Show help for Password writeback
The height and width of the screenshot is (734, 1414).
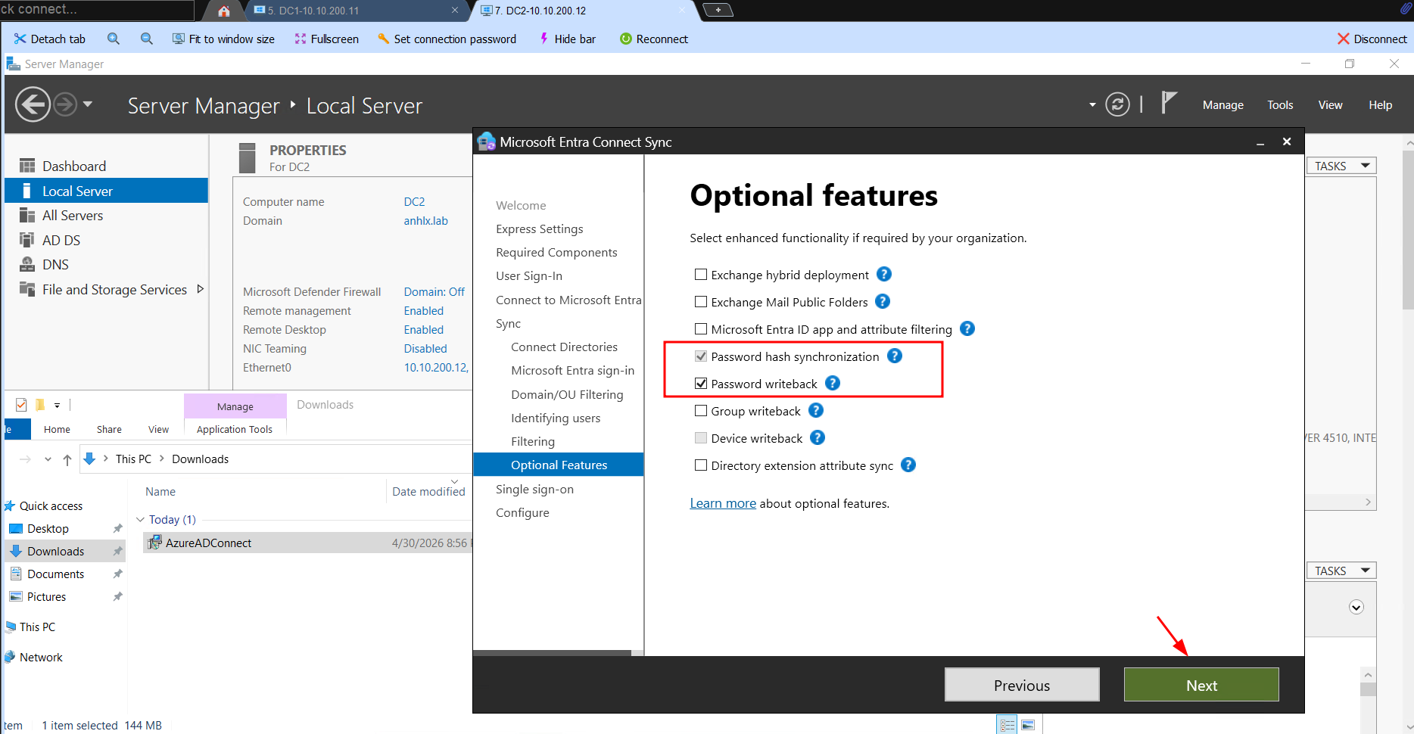click(x=833, y=383)
